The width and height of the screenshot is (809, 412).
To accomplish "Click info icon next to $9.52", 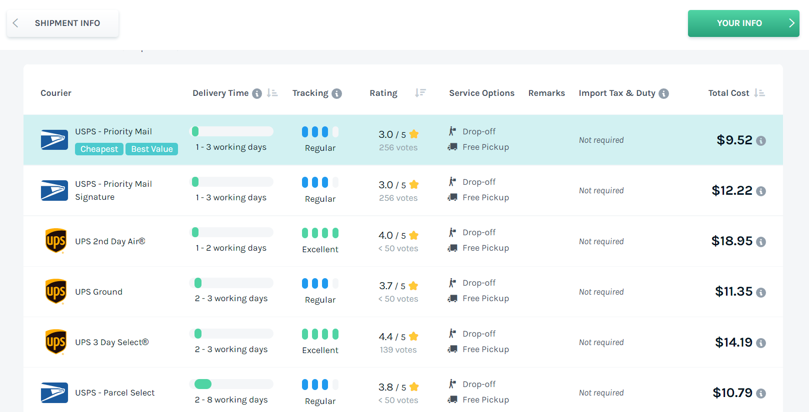I will 761,141.
